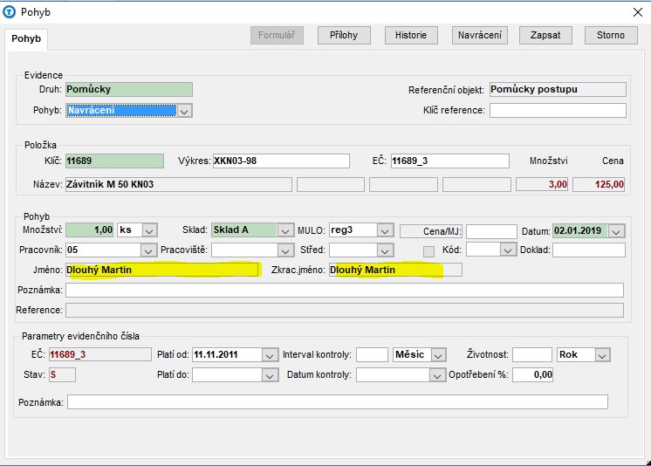Open the Platí od 11.11.2011 date dropdown
651x466 pixels.
pyautogui.click(x=270, y=355)
